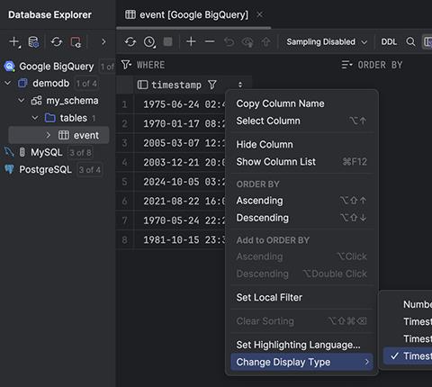Click cell 2005-03-07 in row 3
The height and width of the screenshot is (387, 432).
180,143
